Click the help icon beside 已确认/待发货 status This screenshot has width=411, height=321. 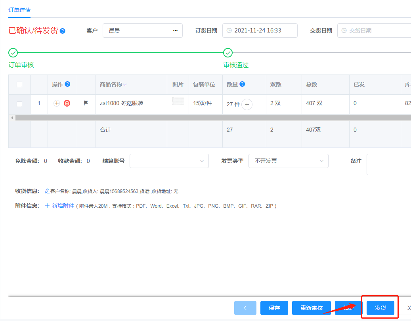[63, 31]
